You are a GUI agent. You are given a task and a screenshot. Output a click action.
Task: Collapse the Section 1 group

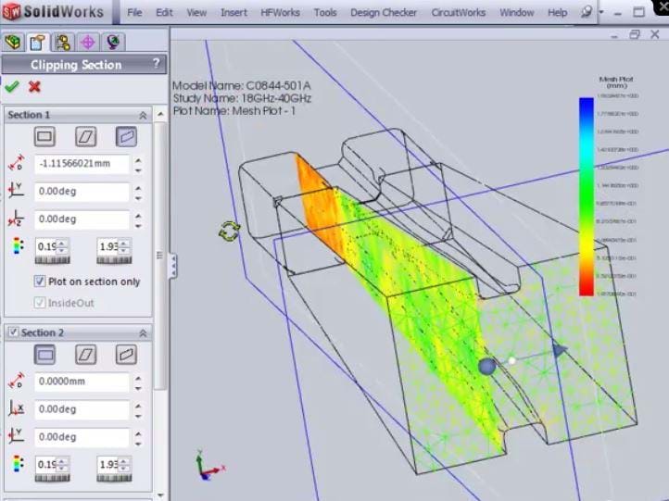tap(143, 115)
